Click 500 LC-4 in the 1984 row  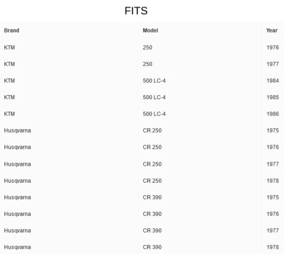(x=154, y=81)
